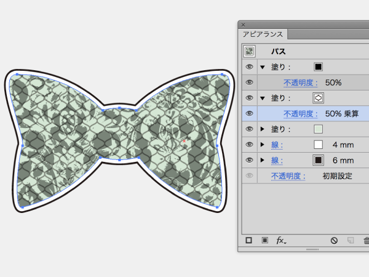Expand the light green fill item
Viewport: 369px width, 277px height.
[263, 129]
